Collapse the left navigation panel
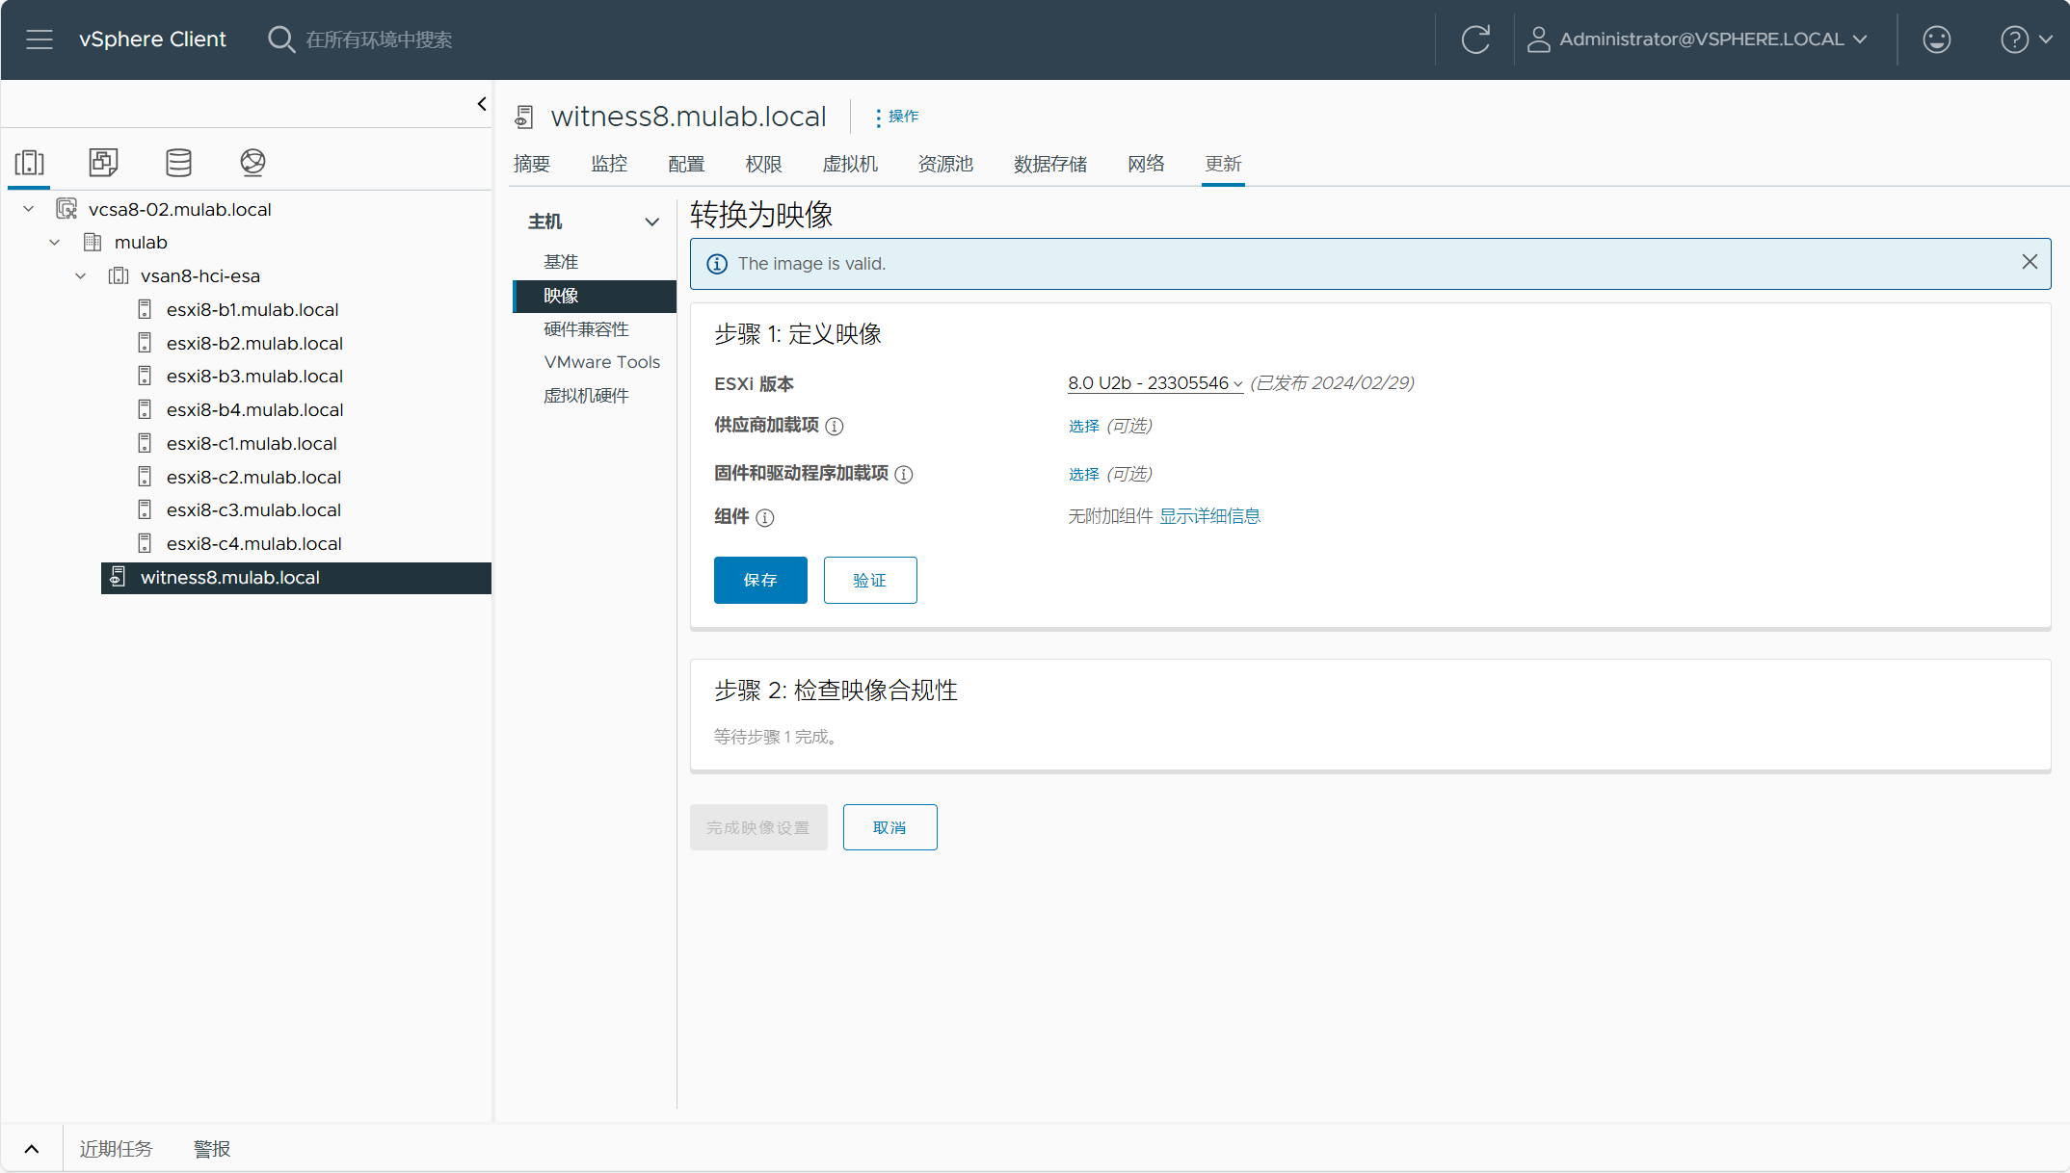The image size is (2070, 1173). [x=482, y=104]
